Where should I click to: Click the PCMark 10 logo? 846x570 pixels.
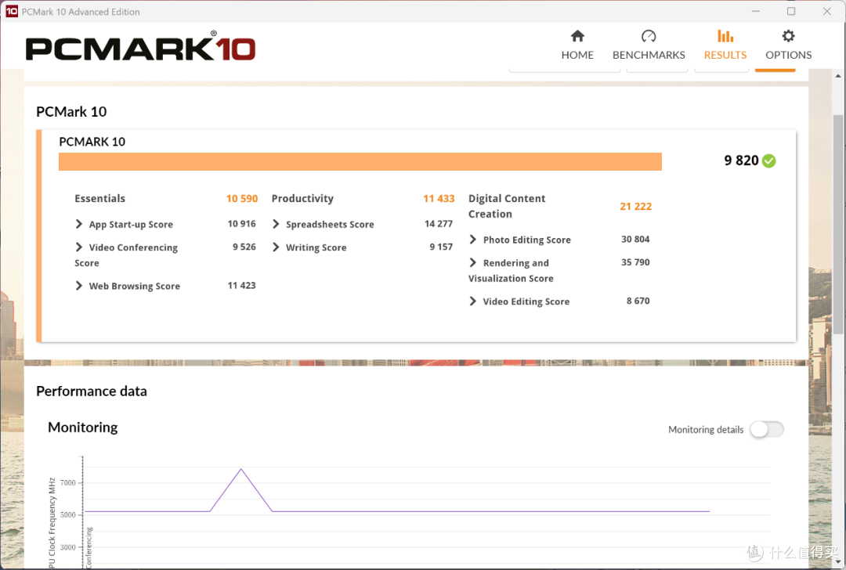[140, 48]
